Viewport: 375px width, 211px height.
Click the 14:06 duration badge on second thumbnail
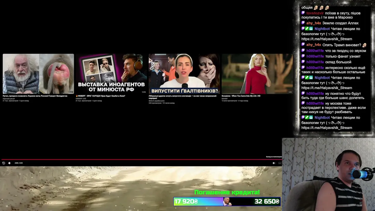[144, 92]
